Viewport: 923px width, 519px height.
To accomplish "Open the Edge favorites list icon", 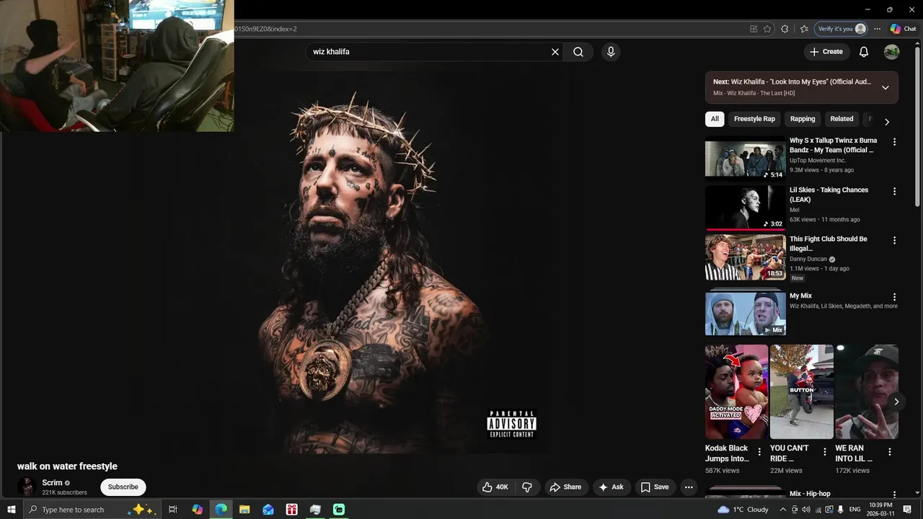I will (804, 29).
